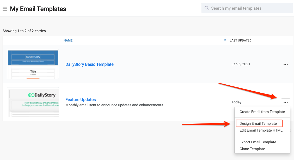Viewport: 294px width, 160px height.
Task: Choose Edit Email Template HTML
Action: (x=261, y=130)
